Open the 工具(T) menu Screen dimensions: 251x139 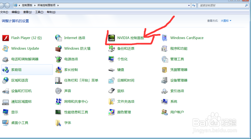39,12
